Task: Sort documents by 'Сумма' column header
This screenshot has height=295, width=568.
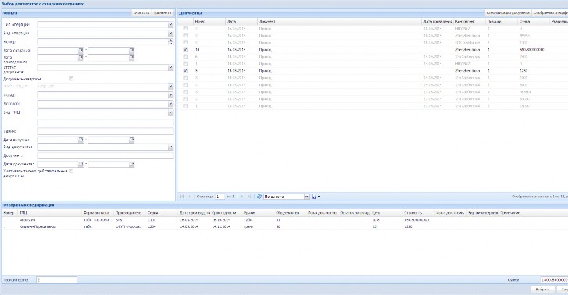Action: [533, 22]
